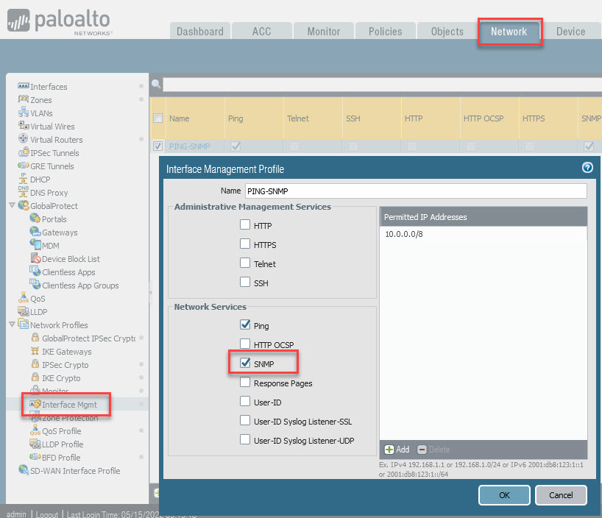Open the Device tab
Viewport: 602px width, 518px height.
point(570,32)
